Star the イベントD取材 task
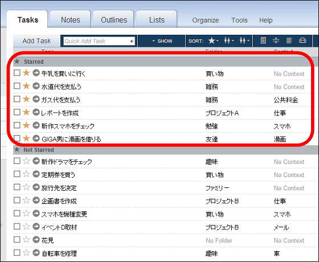This screenshot has height=262, width=319. (26, 226)
